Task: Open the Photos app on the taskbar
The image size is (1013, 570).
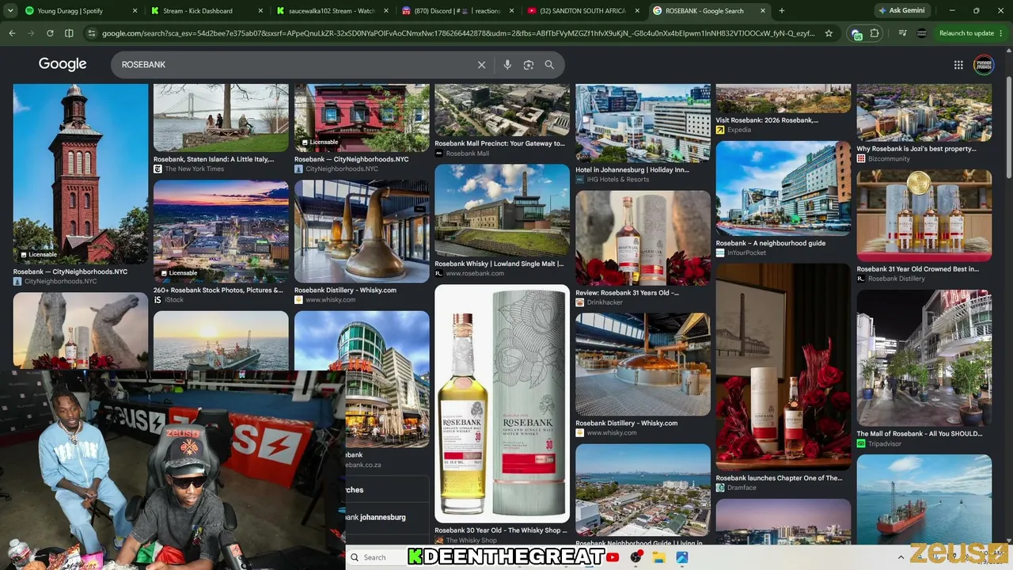Action: (682, 557)
